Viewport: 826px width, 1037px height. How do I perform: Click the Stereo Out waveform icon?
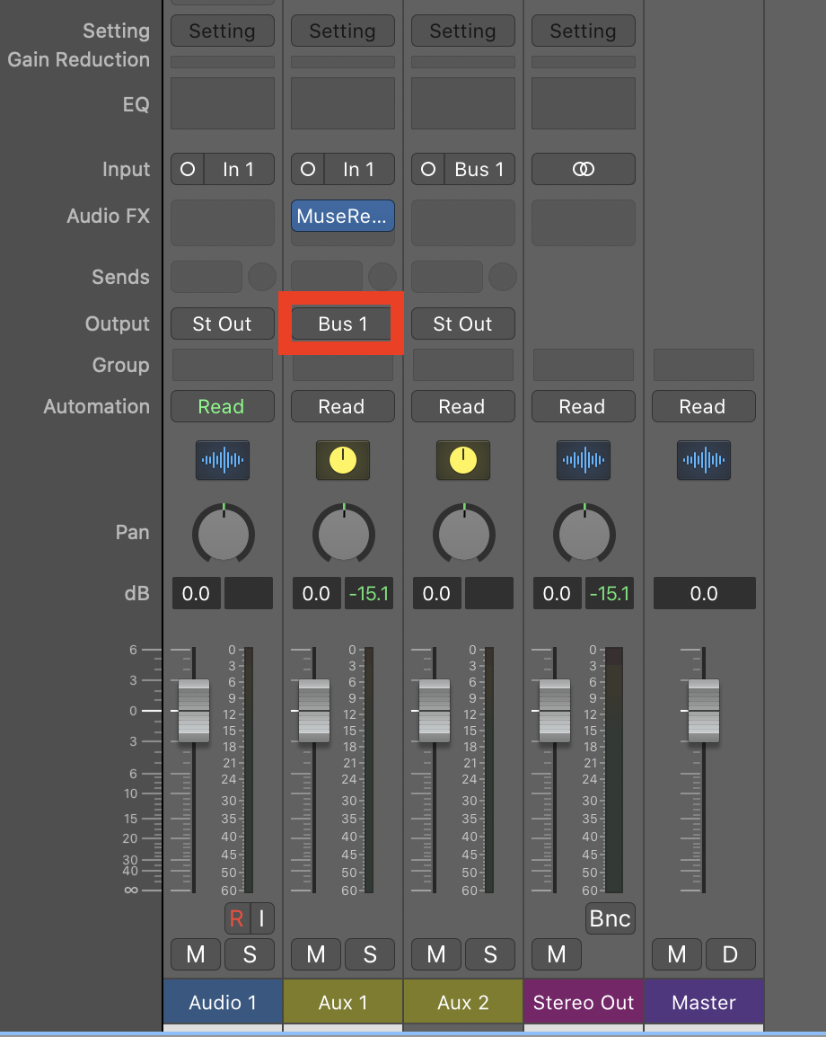[584, 460]
